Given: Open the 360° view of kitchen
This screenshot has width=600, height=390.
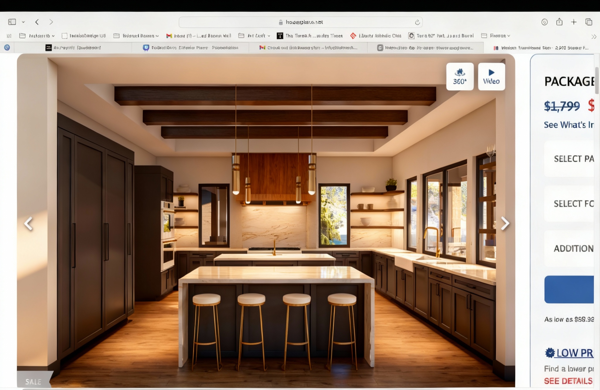Looking at the screenshot, I should pos(460,77).
